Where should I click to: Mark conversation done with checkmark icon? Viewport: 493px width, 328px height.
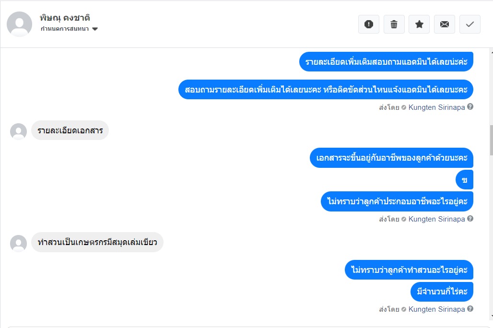[x=470, y=24]
